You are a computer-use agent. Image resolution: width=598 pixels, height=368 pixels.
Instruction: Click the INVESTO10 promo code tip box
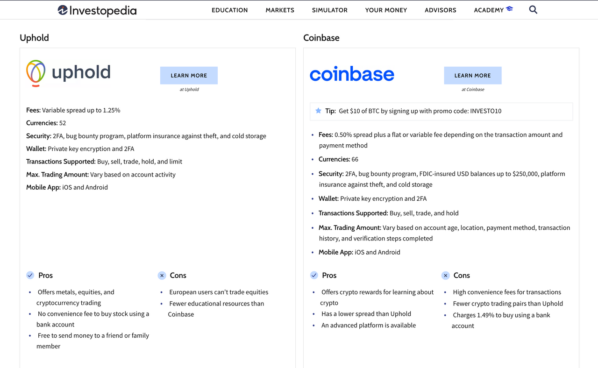pyautogui.click(x=441, y=111)
